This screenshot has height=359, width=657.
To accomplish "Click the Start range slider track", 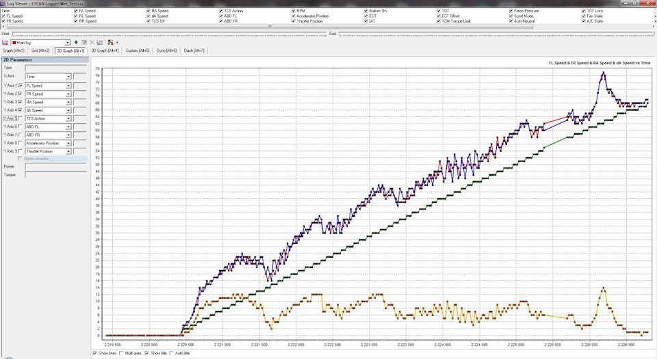I will tap(169, 34).
